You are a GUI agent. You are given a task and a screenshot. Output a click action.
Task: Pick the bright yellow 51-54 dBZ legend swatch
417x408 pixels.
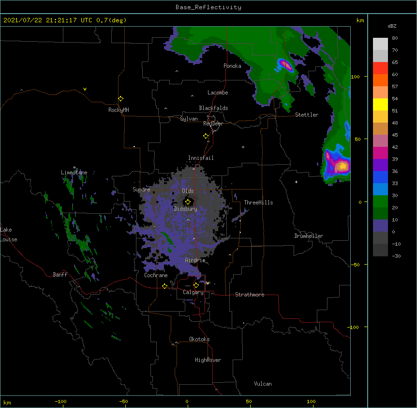click(x=380, y=104)
